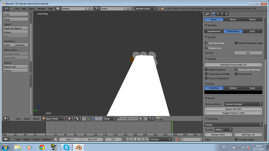Select GLSL shading mode
The width and height of the screenshot is (269, 151).
pyautogui.click(x=252, y=31)
